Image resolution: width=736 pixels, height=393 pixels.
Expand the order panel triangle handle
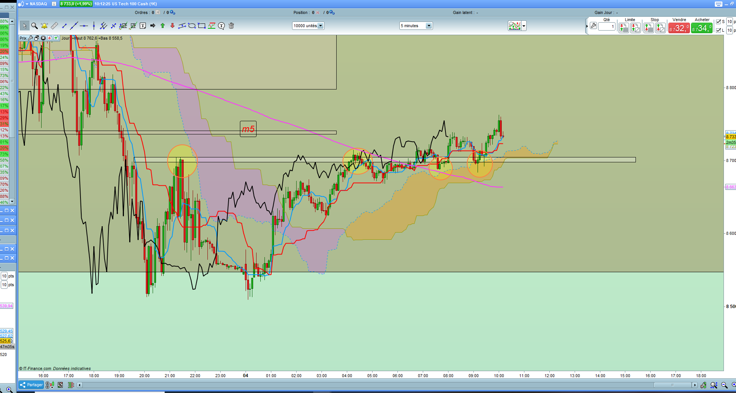[587, 26]
